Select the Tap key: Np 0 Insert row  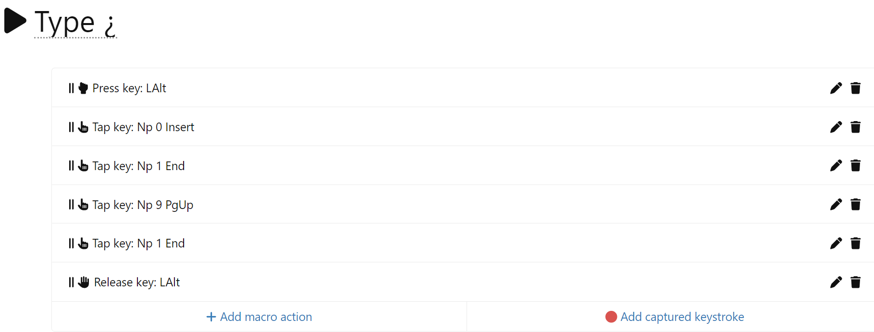(x=143, y=127)
